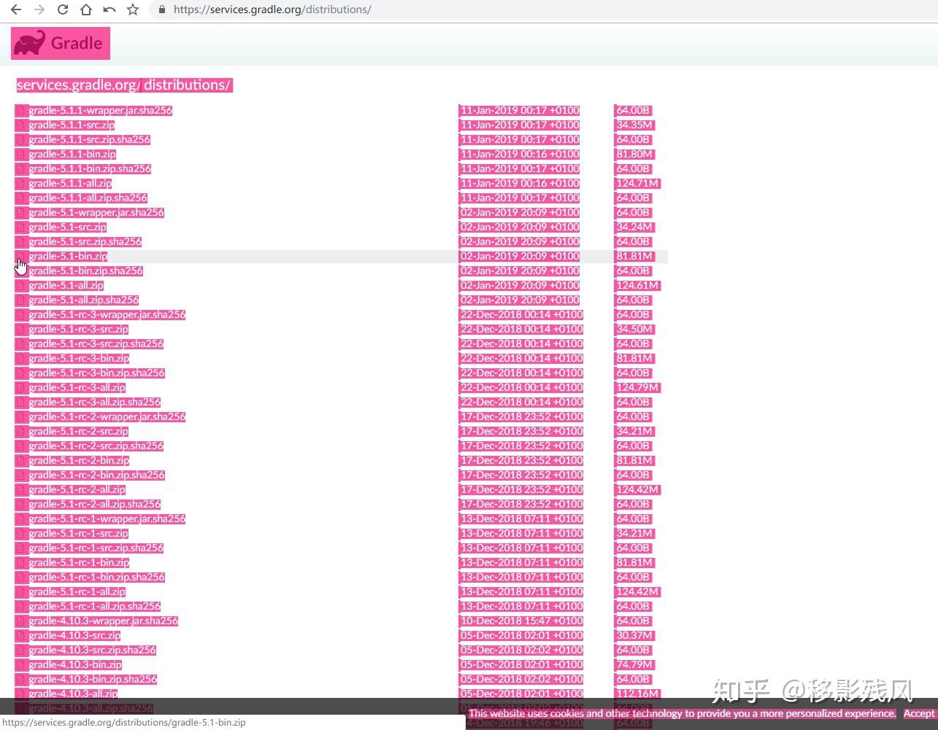Click file icon beside gradle-5.1-rc-2-all.zip
This screenshot has width=938, height=730.
pos(21,490)
